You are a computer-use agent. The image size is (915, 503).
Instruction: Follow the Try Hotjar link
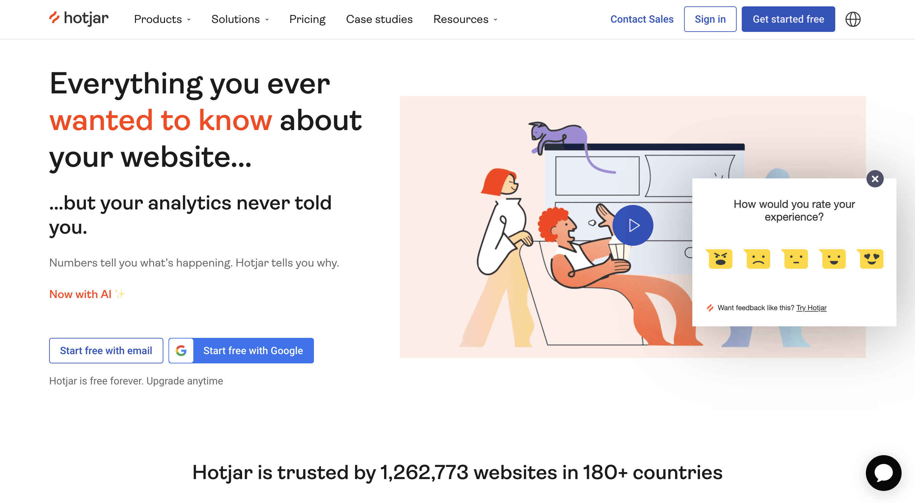pyautogui.click(x=811, y=308)
